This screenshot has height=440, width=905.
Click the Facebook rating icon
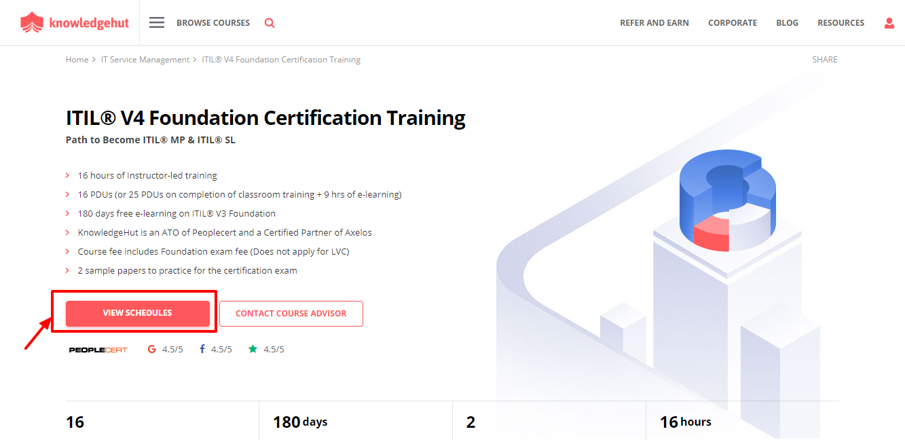[203, 348]
